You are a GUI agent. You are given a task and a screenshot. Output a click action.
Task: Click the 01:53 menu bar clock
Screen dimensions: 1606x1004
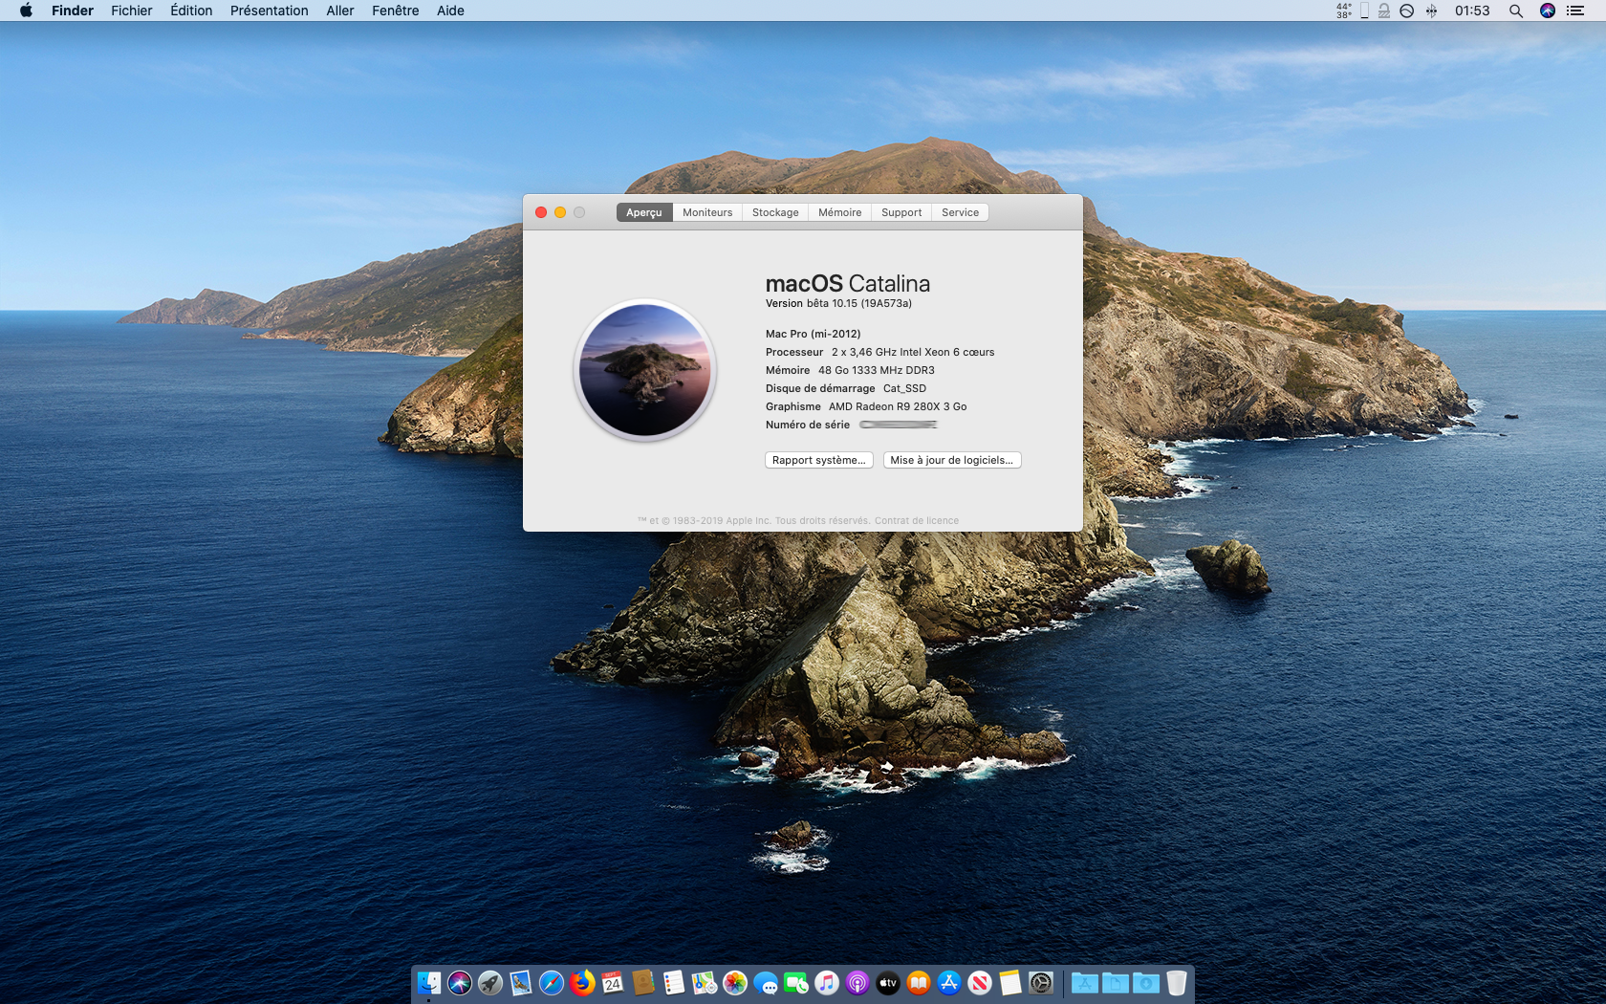click(1472, 11)
